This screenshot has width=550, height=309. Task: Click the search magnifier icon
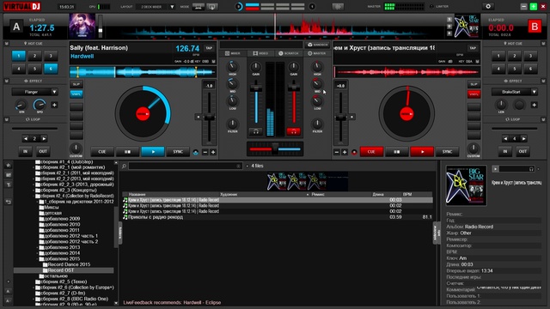click(124, 166)
